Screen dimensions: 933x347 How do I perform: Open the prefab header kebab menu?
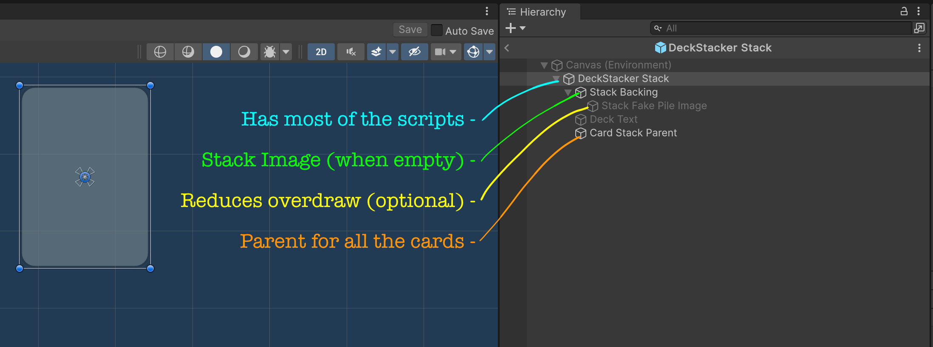point(919,48)
